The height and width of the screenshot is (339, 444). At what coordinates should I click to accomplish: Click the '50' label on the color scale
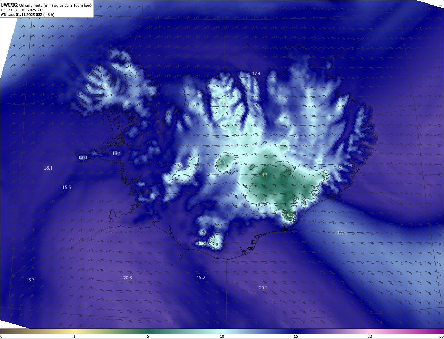coord(441,336)
